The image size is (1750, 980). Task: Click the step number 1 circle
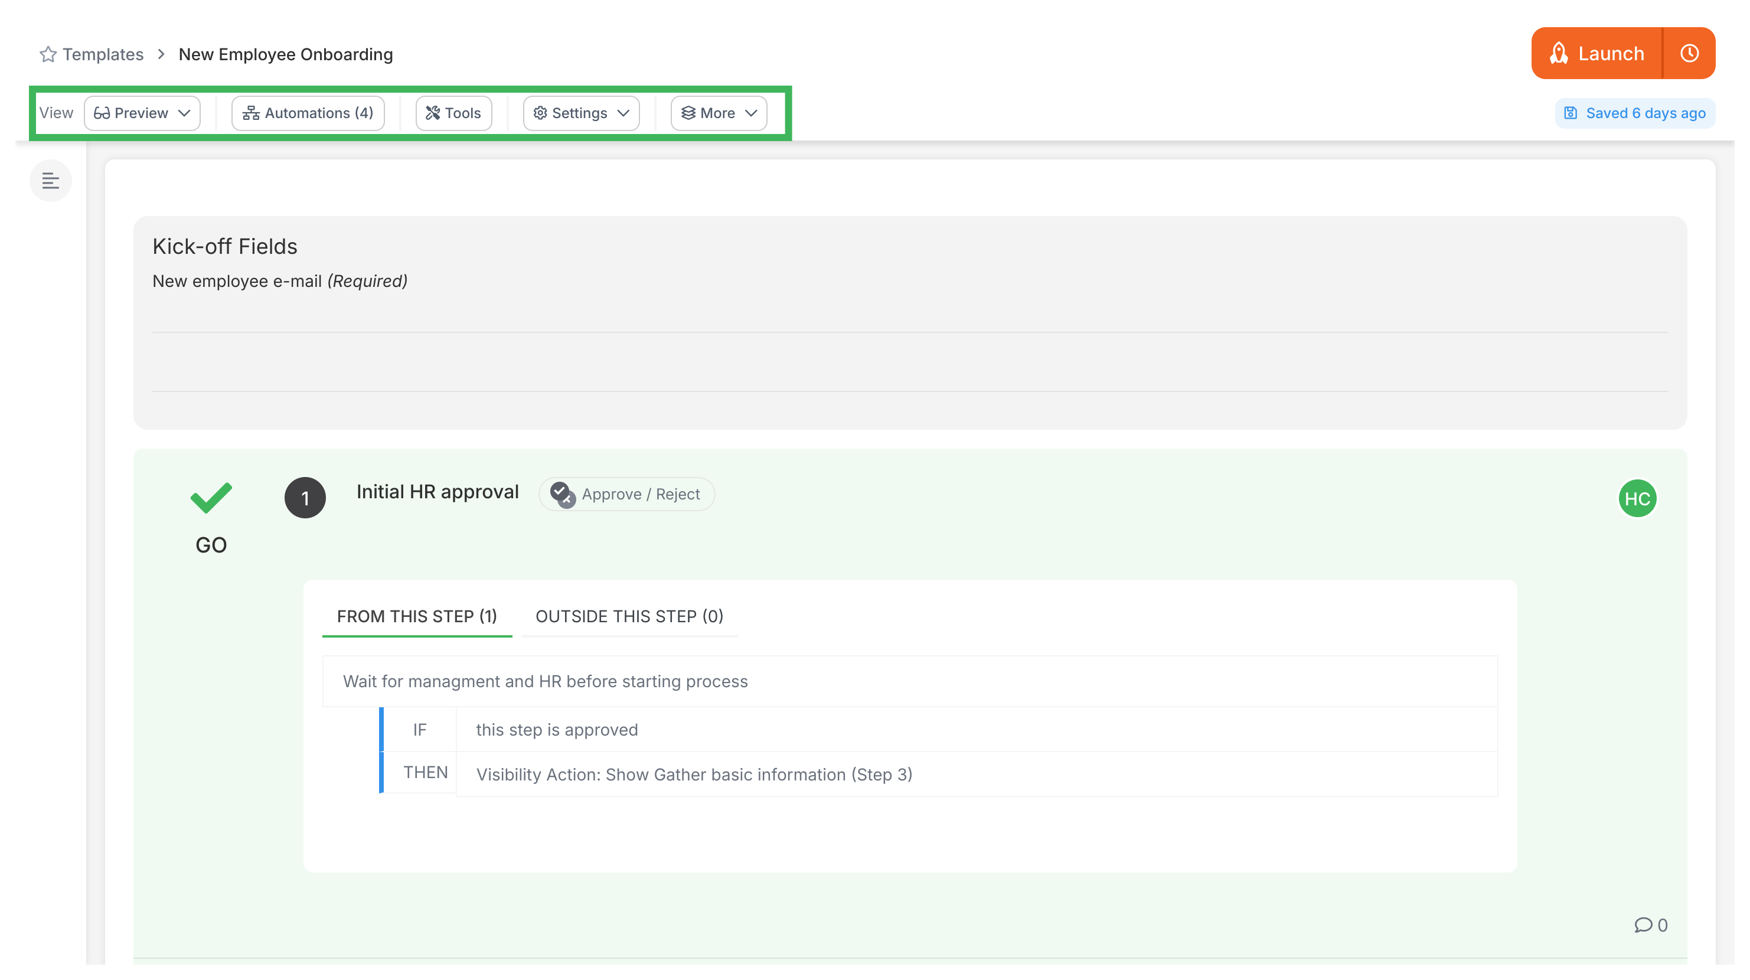(305, 498)
